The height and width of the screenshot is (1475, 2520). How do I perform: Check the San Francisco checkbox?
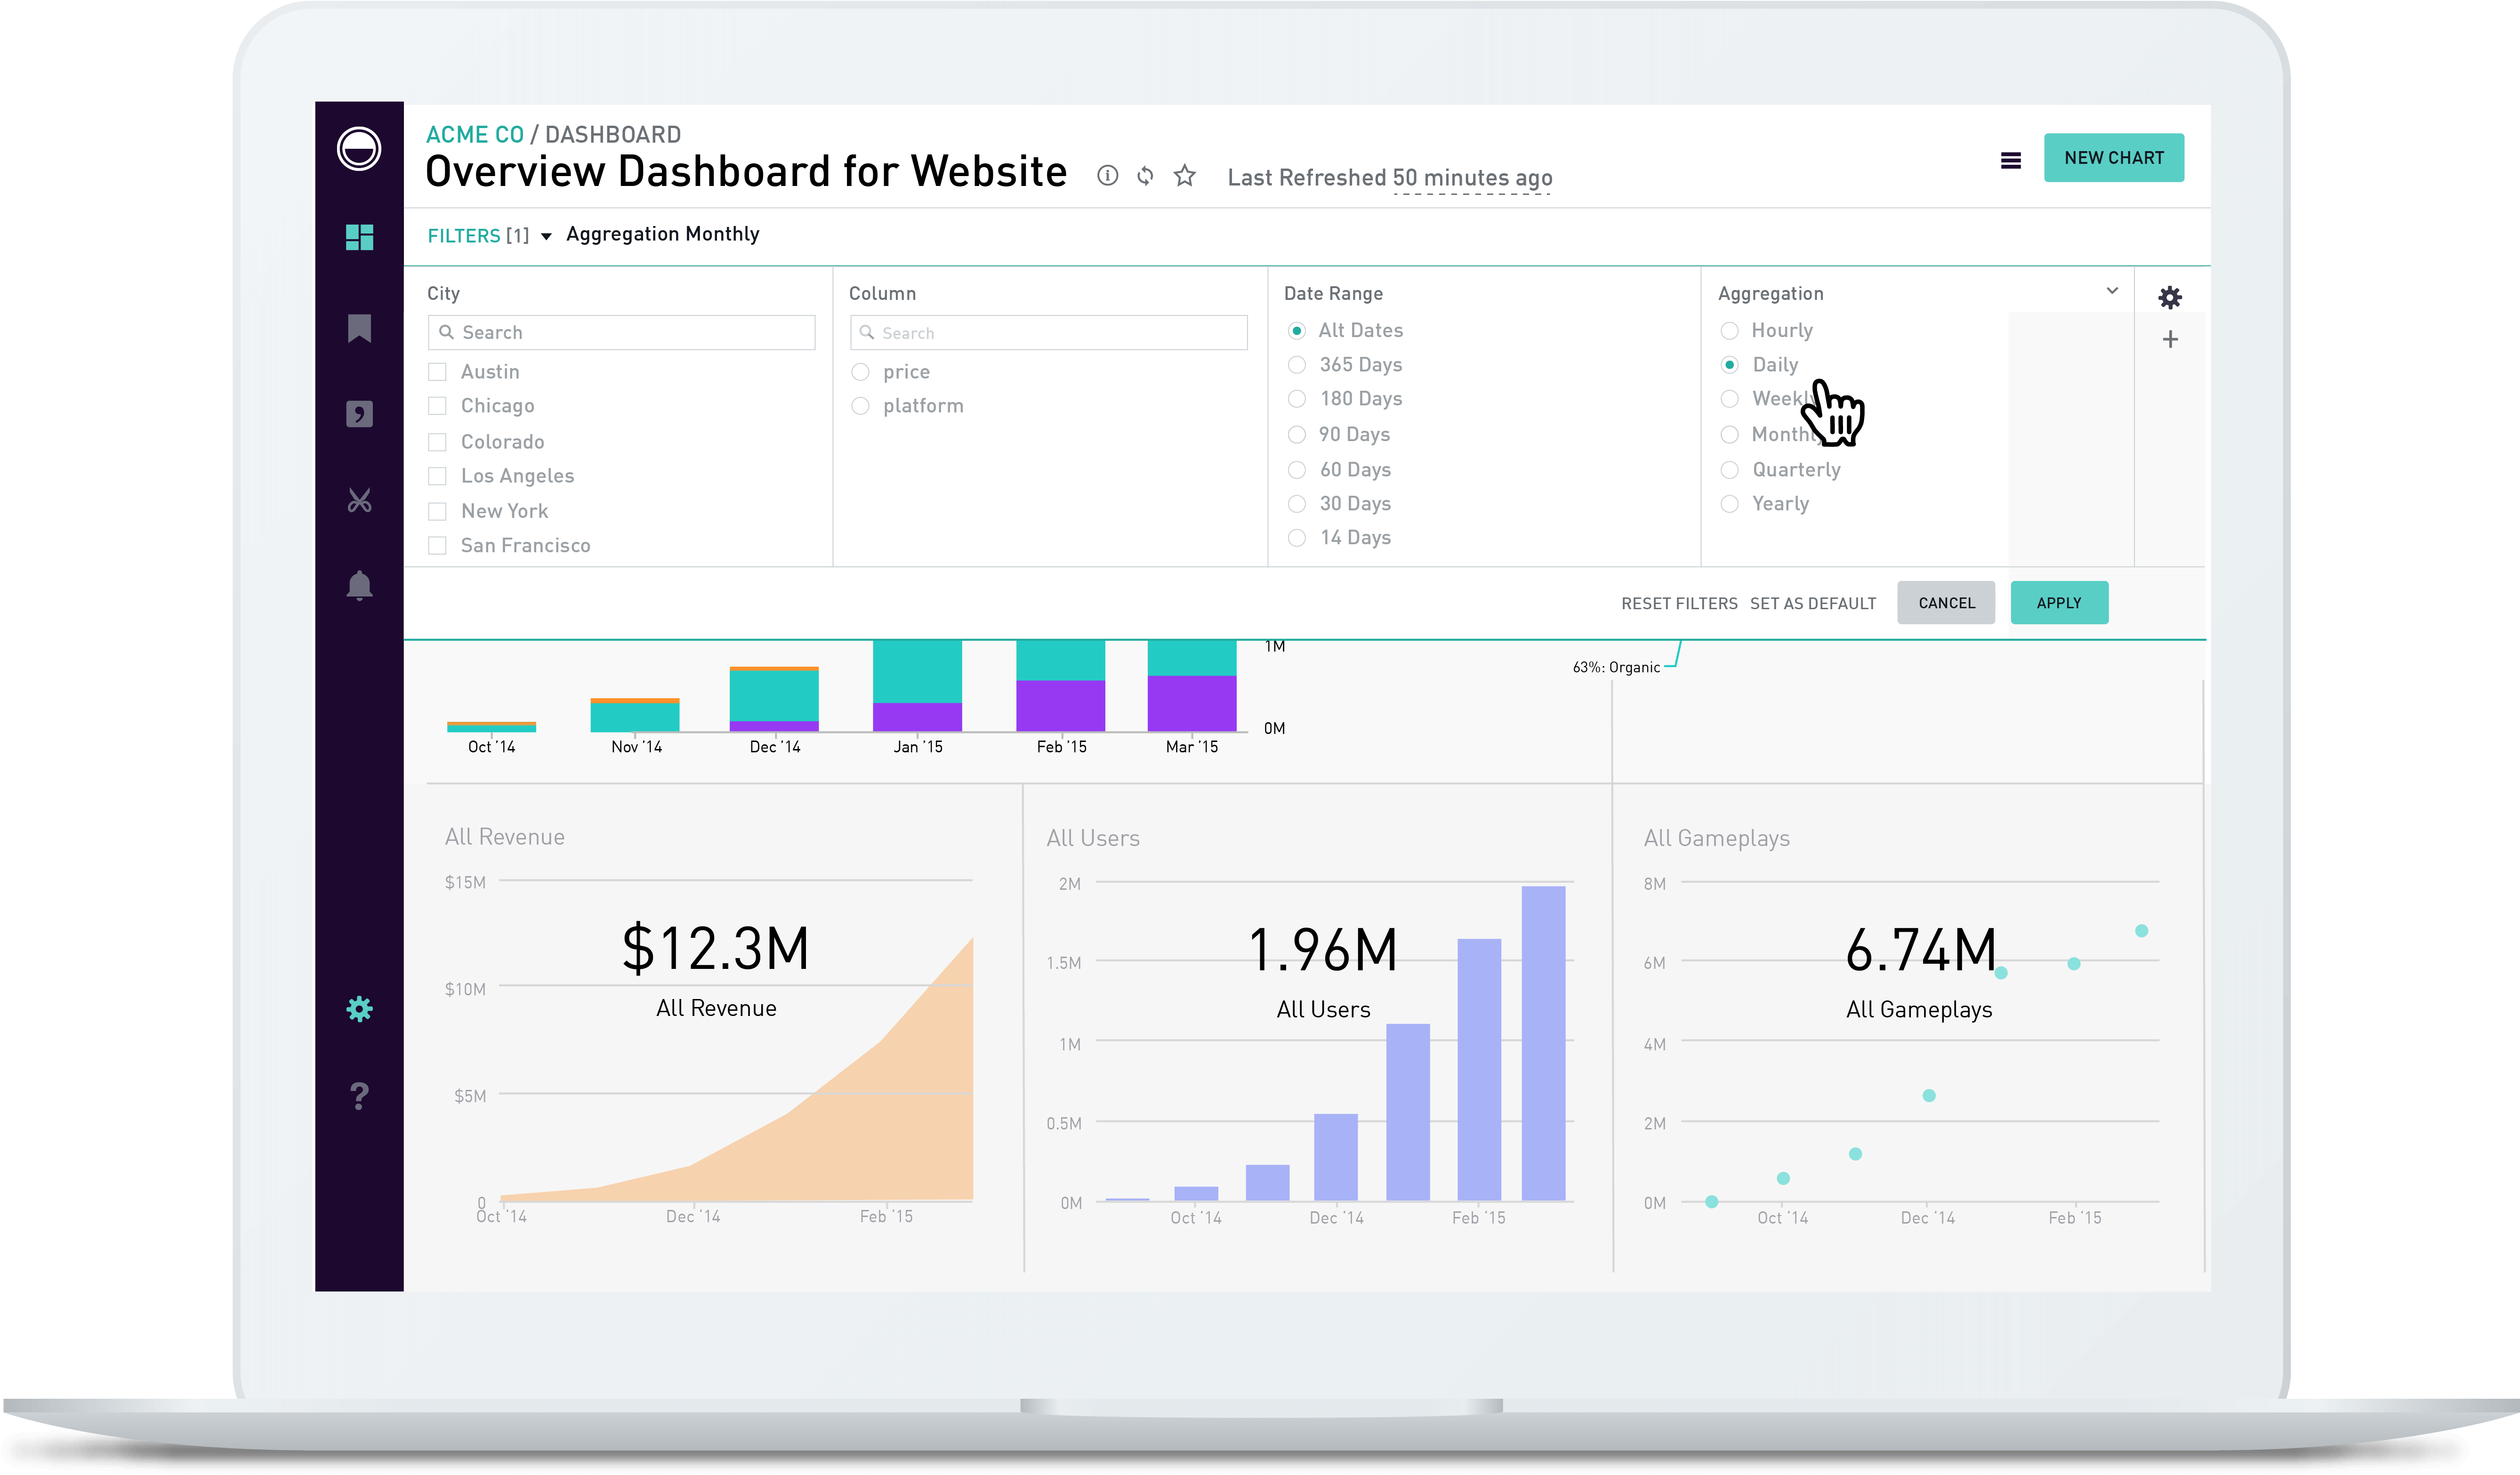pyautogui.click(x=437, y=545)
